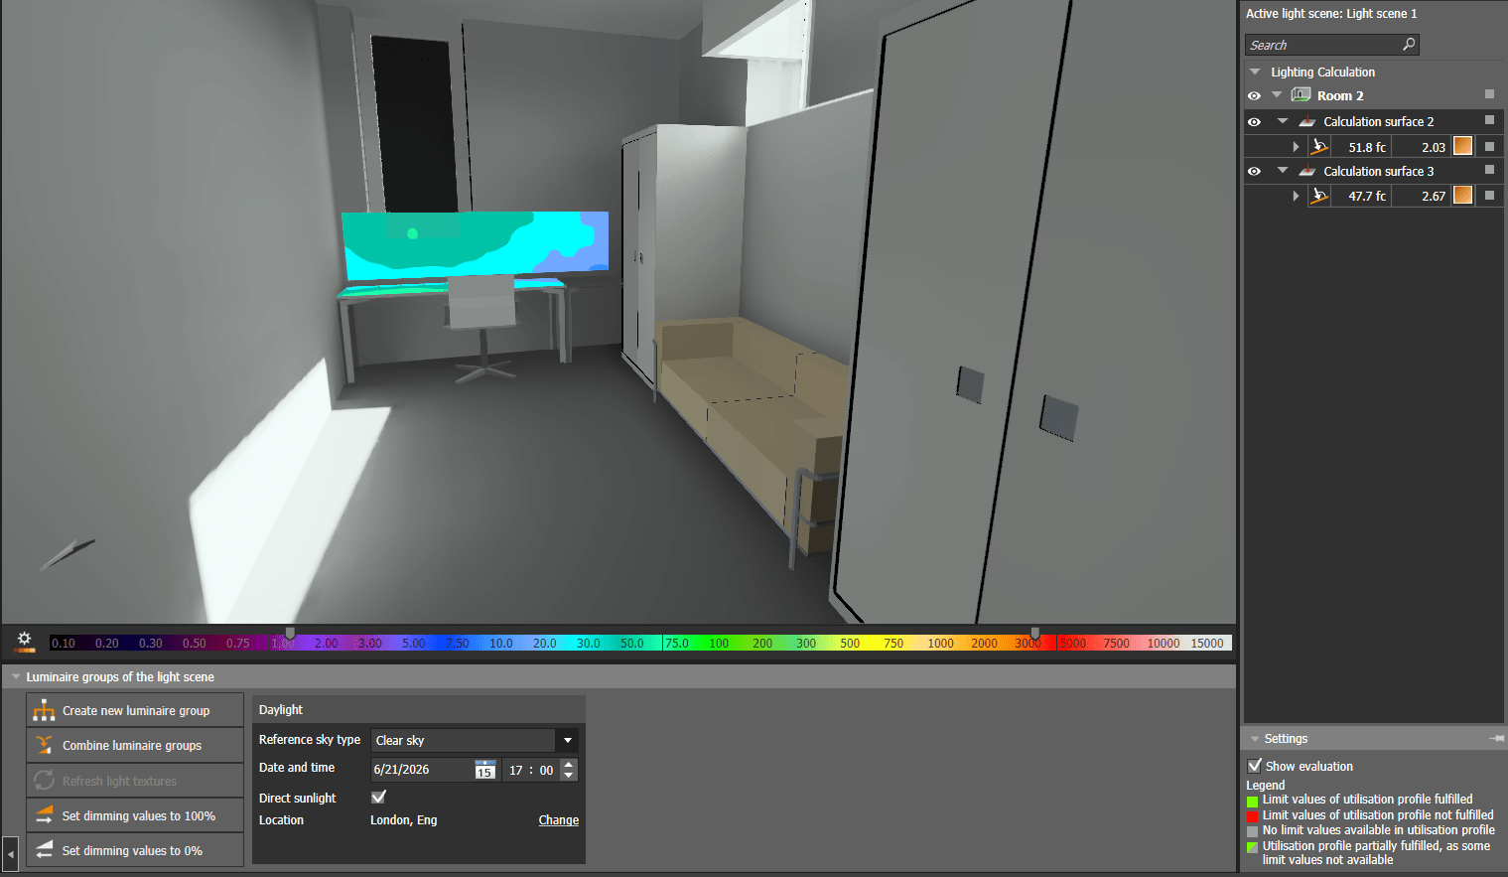Increase time with the up stepper arrow
This screenshot has height=877, width=1508.
coord(568,764)
